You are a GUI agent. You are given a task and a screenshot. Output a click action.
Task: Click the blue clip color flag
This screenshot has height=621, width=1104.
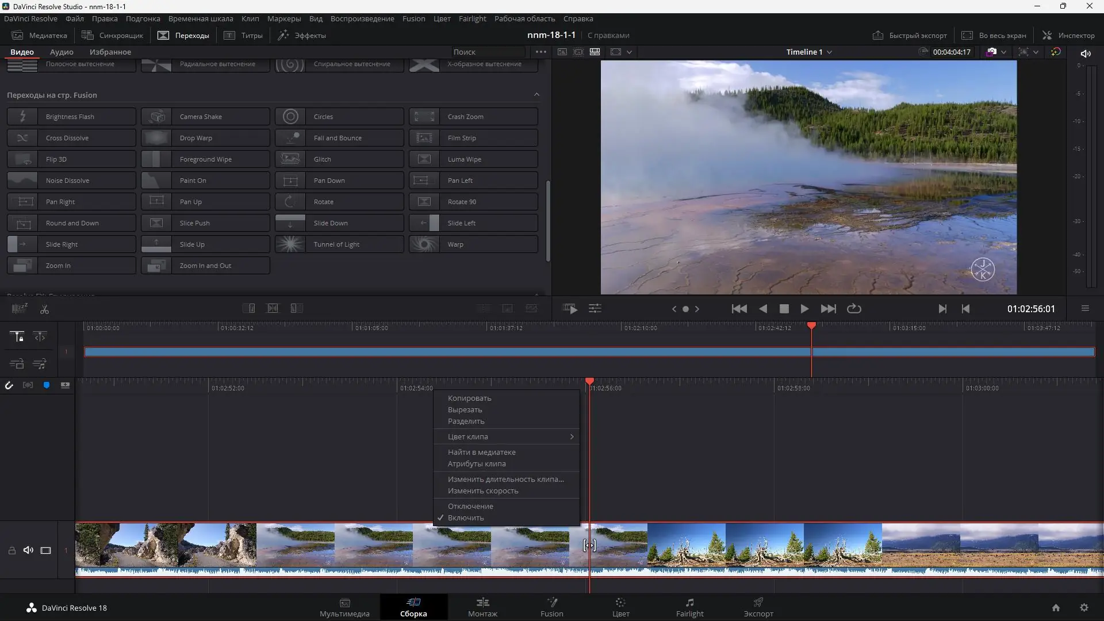(x=47, y=385)
